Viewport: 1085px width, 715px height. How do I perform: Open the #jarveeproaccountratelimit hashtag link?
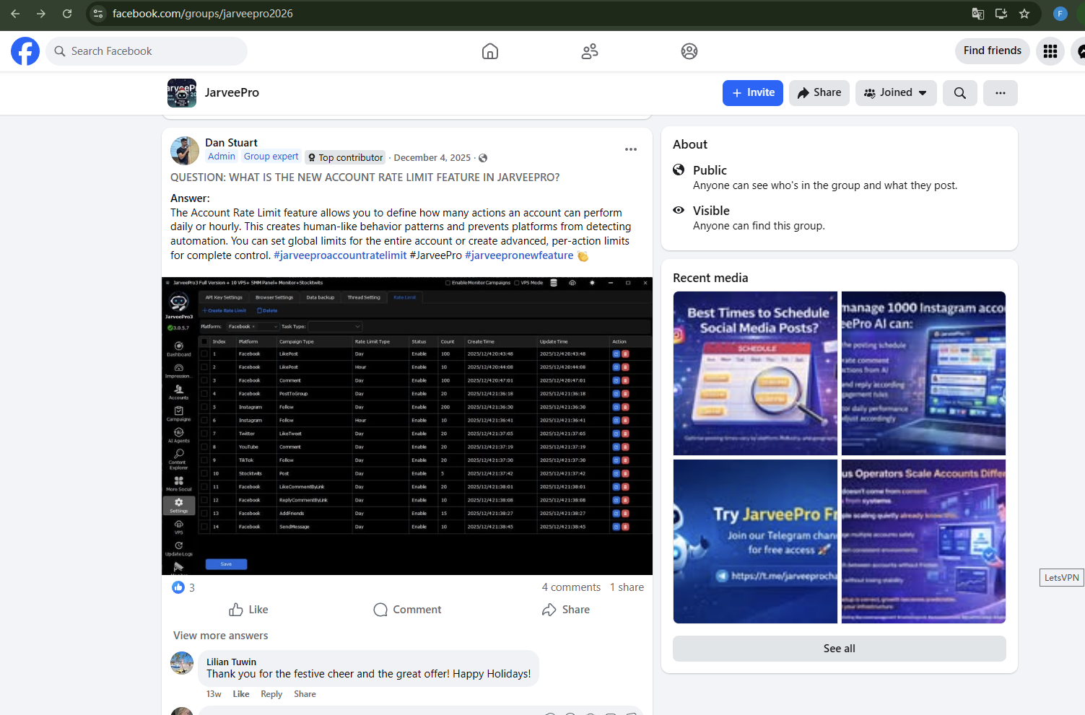point(340,255)
